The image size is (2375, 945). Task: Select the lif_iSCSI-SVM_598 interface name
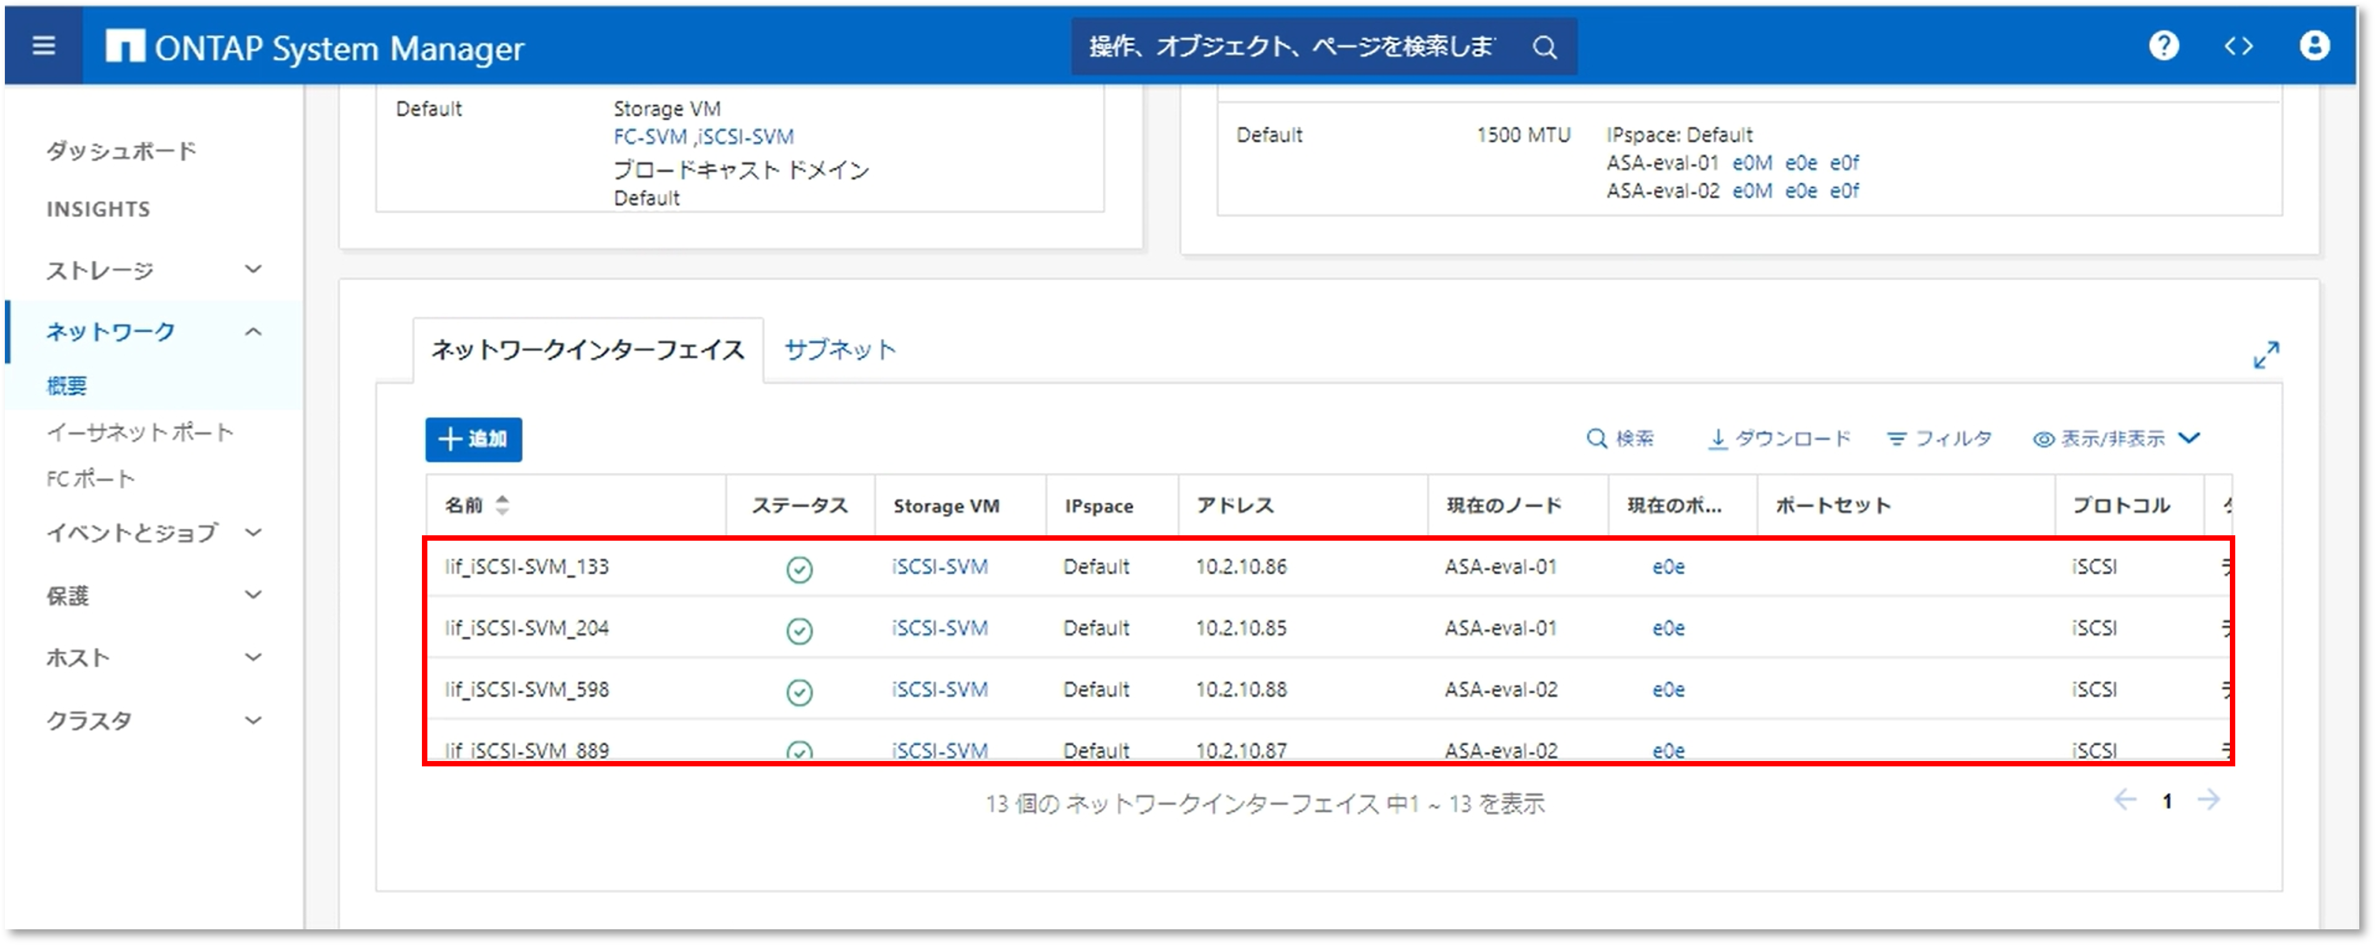[526, 690]
